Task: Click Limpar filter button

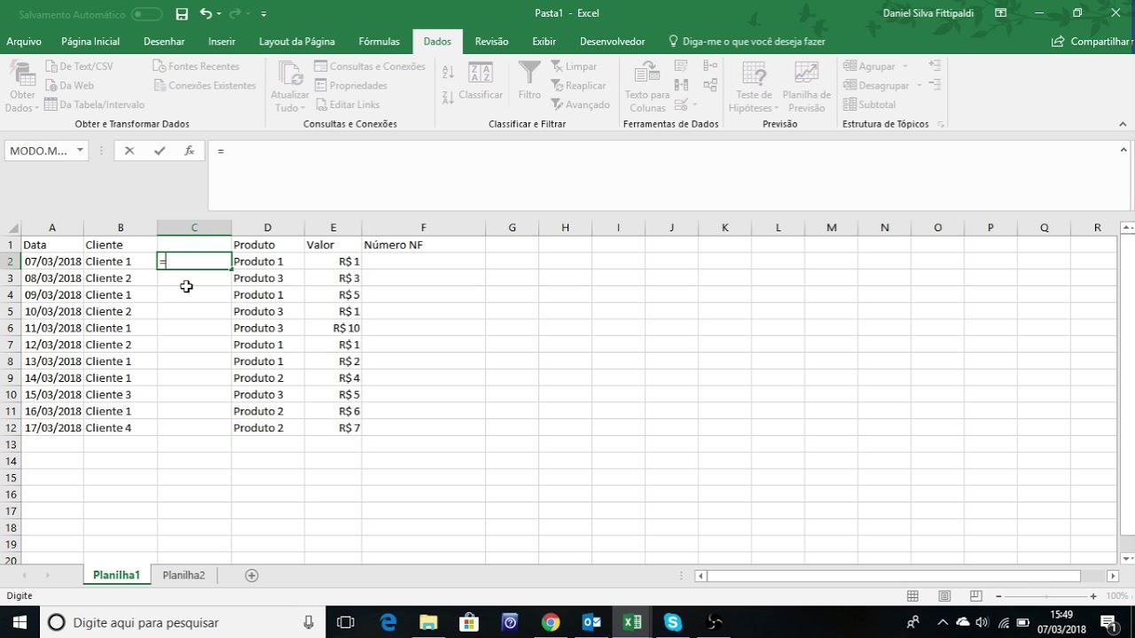Action: (x=574, y=66)
